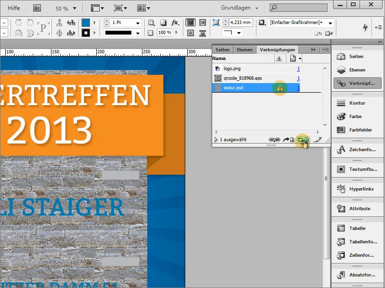Click warning icon on textur.psd row

(280, 88)
